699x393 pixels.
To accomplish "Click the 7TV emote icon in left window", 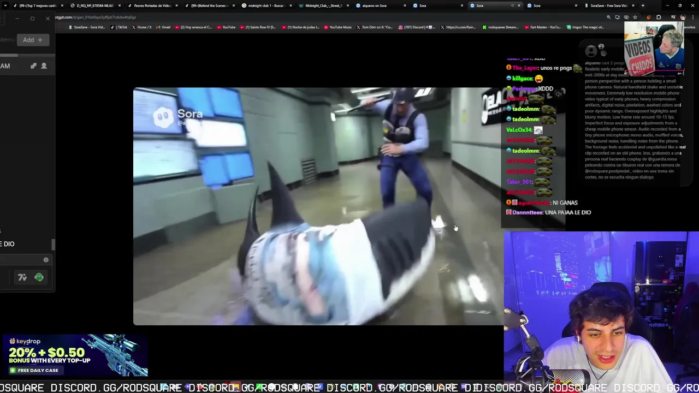I will point(22,277).
